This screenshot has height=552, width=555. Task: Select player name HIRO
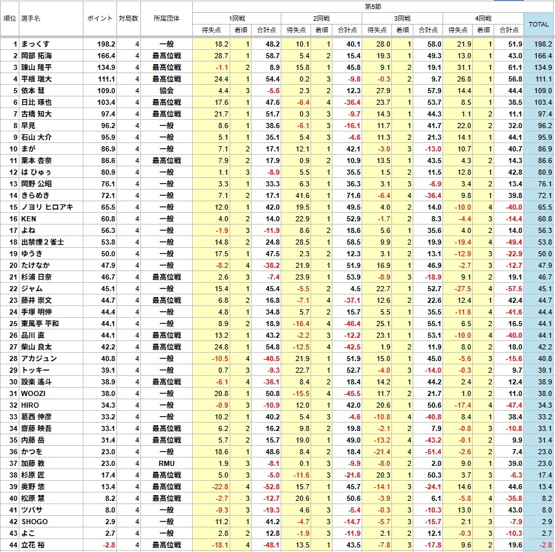(30, 405)
